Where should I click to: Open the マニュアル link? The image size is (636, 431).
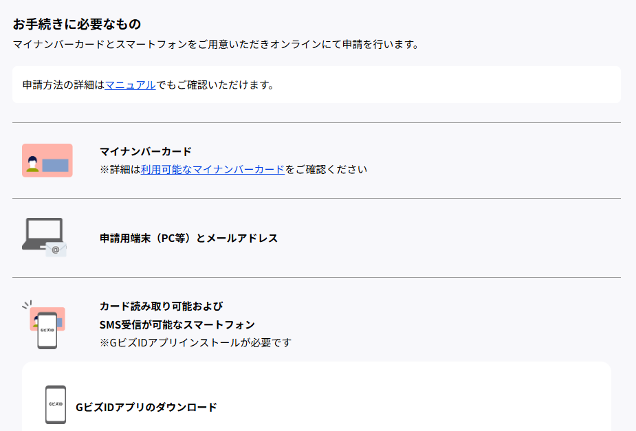[x=130, y=85]
